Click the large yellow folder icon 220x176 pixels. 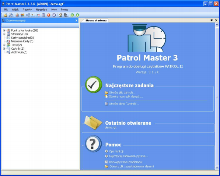click(93, 123)
